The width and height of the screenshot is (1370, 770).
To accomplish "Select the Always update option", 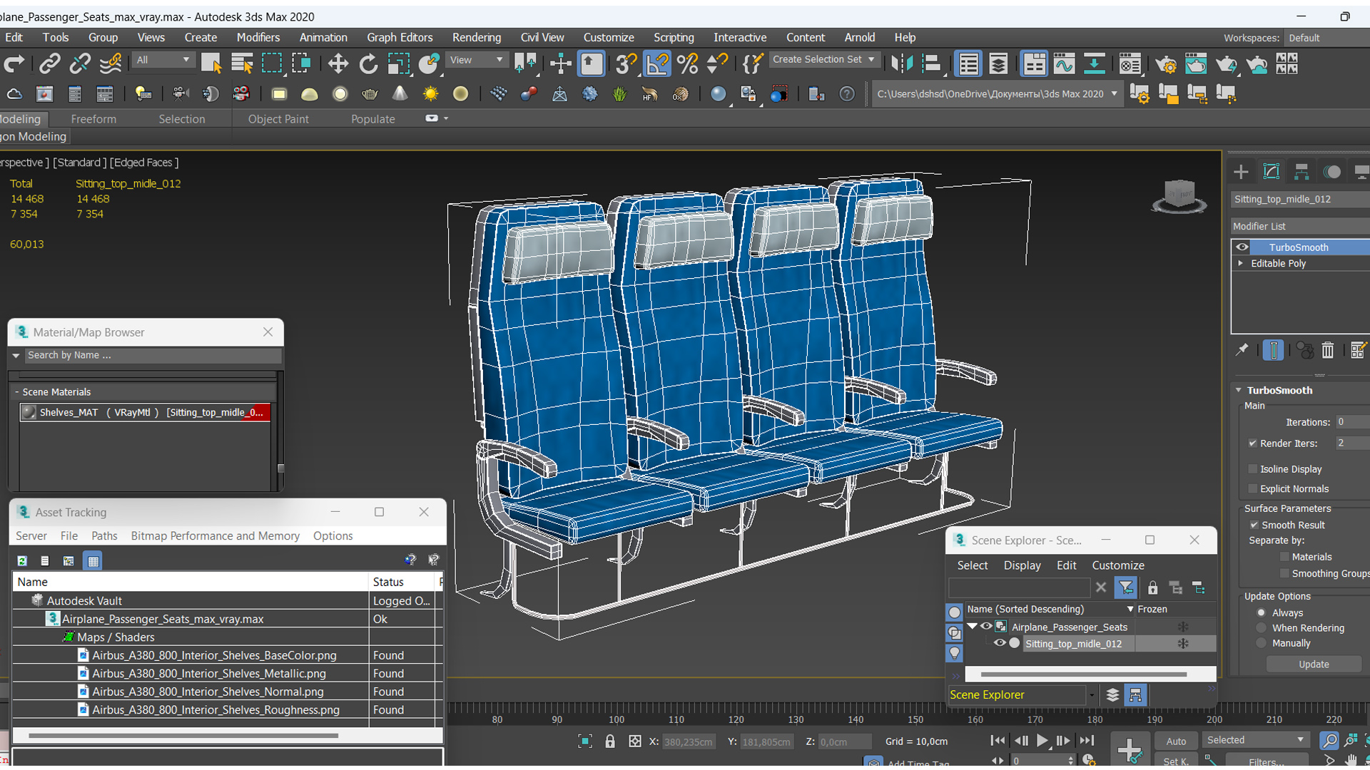I will (x=1262, y=613).
